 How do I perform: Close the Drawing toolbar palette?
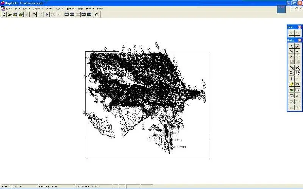tap(300, 27)
